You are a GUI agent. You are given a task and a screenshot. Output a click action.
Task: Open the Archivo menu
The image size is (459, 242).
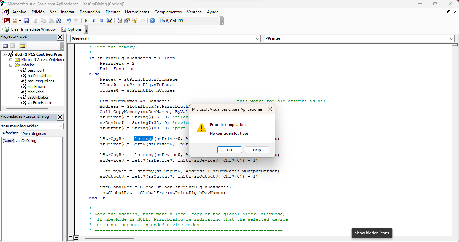click(x=19, y=12)
